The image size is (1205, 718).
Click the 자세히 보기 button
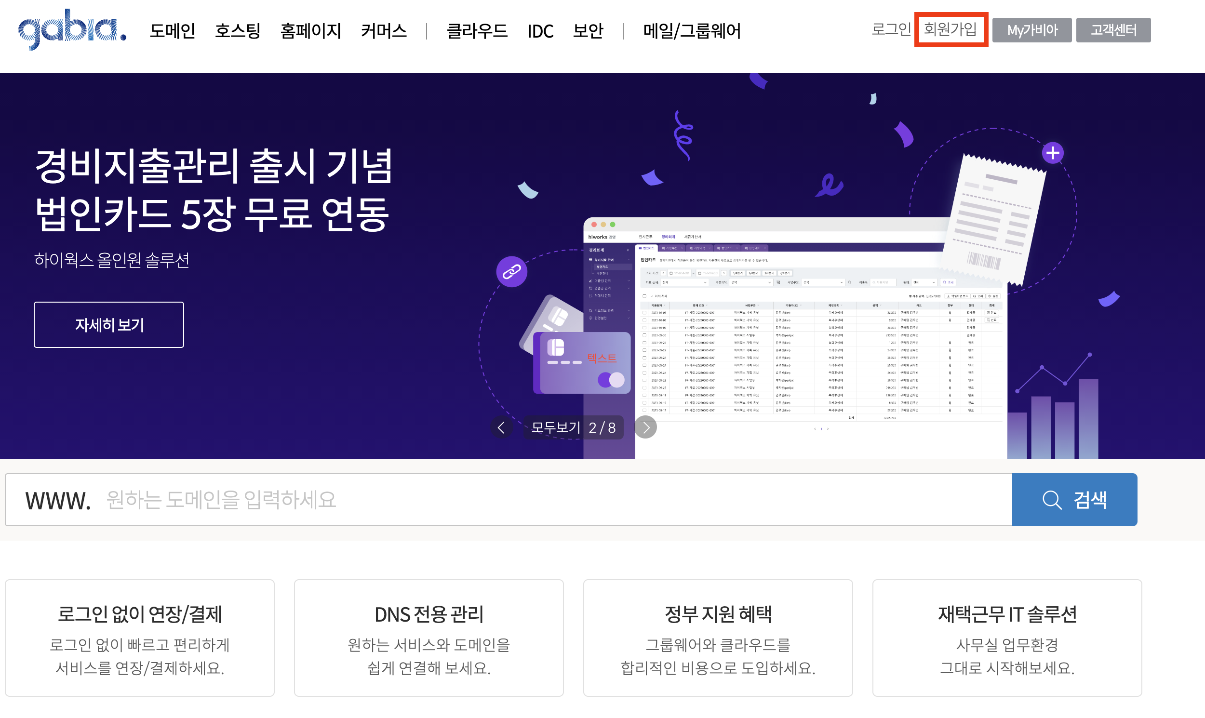coord(109,325)
